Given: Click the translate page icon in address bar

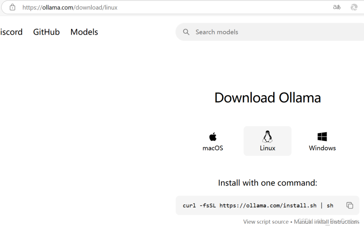Looking at the screenshot, I should click(x=337, y=7).
